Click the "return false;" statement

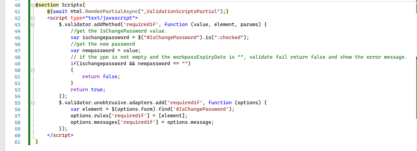[x=101, y=77]
